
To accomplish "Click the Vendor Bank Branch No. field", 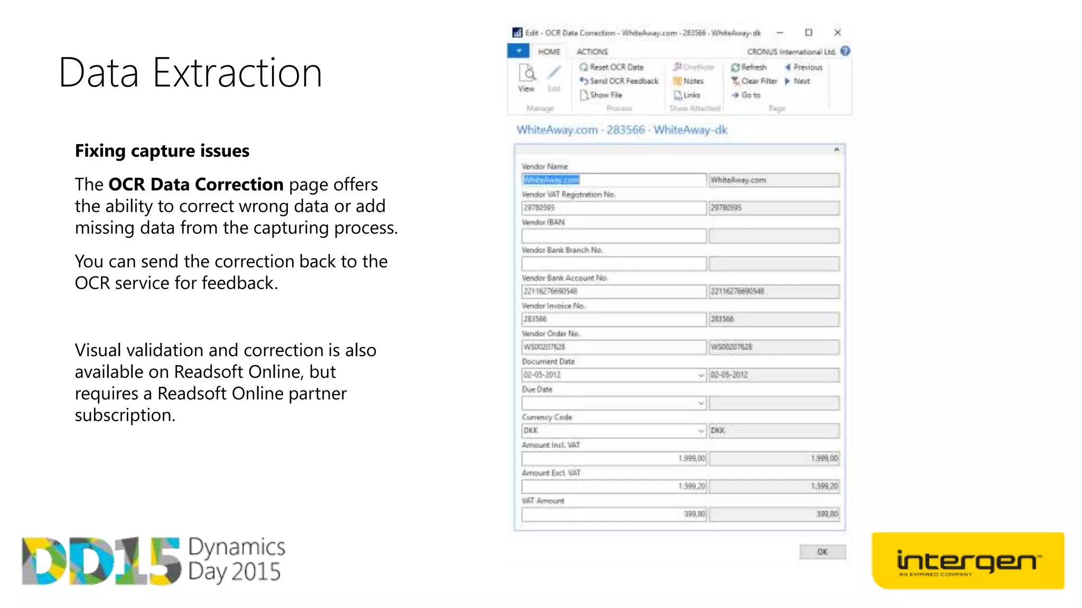I will click(614, 263).
